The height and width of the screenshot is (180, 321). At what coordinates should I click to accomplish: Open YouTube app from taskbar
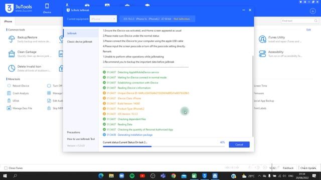click(x=142, y=175)
